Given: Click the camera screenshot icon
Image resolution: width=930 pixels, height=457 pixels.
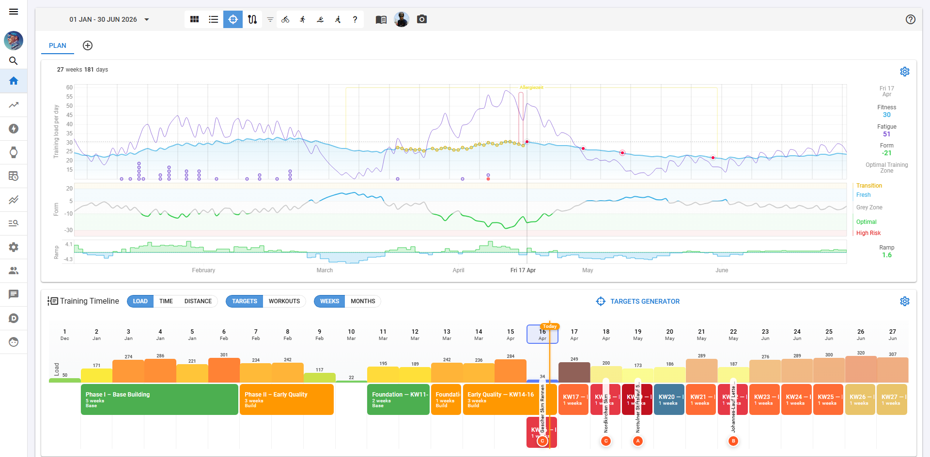Looking at the screenshot, I should click(422, 19).
